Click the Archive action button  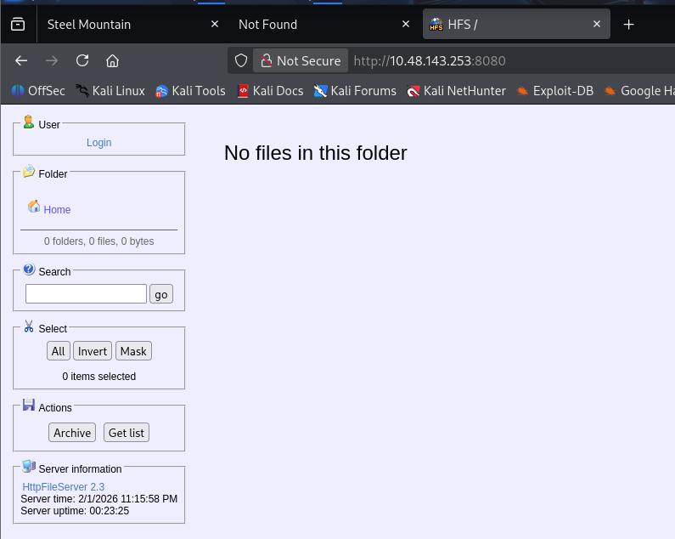(x=72, y=433)
